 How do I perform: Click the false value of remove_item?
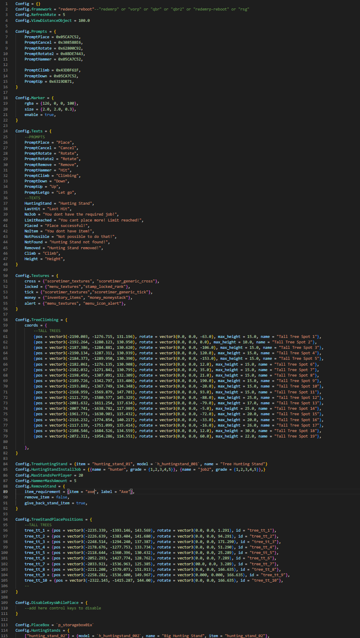click(x=62, y=497)
